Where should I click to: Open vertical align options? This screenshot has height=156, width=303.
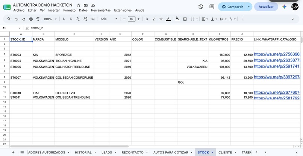pyautogui.click(x=214, y=19)
